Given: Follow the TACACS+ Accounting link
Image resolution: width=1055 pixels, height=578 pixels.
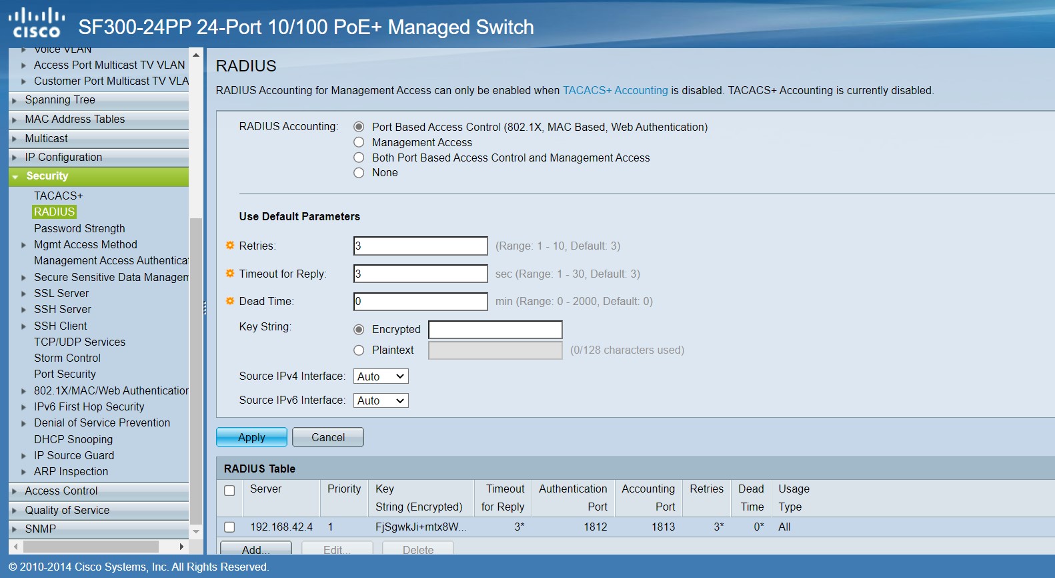Looking at the screenshot, I should coord(616,90).
